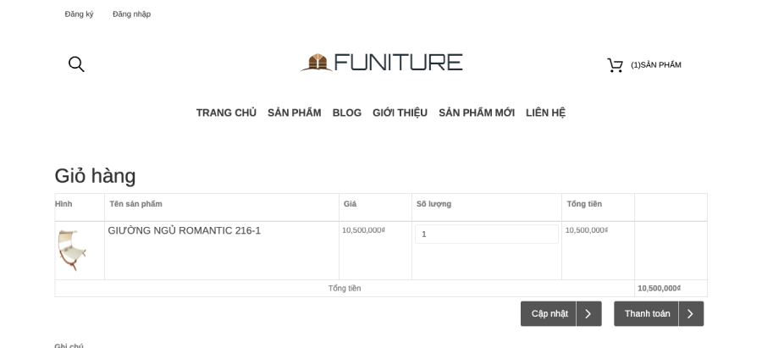This screenshot has width=762, height=348.
Task: Go to the Đăng ký link
Action: (x=80, y=14)
